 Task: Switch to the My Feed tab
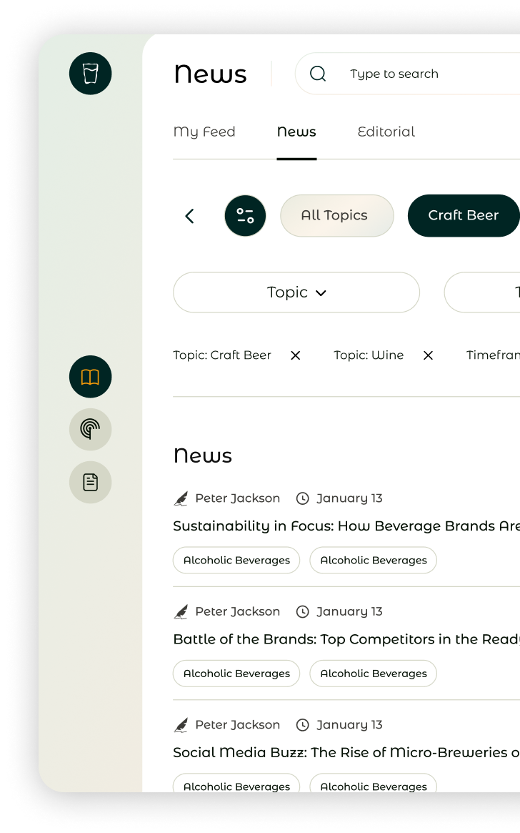coord(204,132)
